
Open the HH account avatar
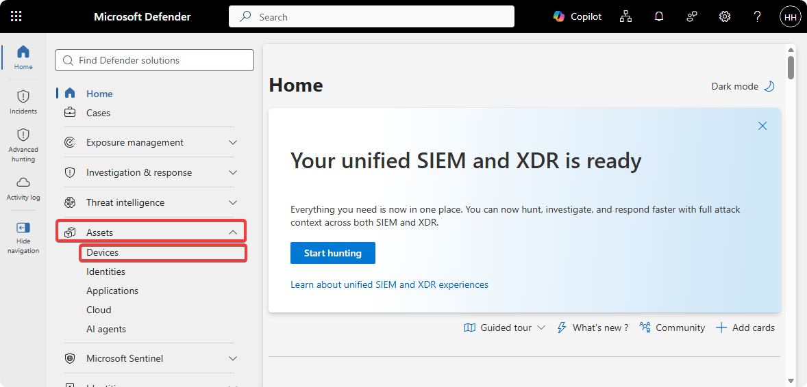(790, 17)
